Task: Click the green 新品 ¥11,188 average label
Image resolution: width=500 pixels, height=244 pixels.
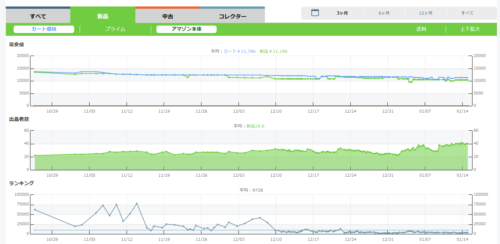Action: pos(273,51)
